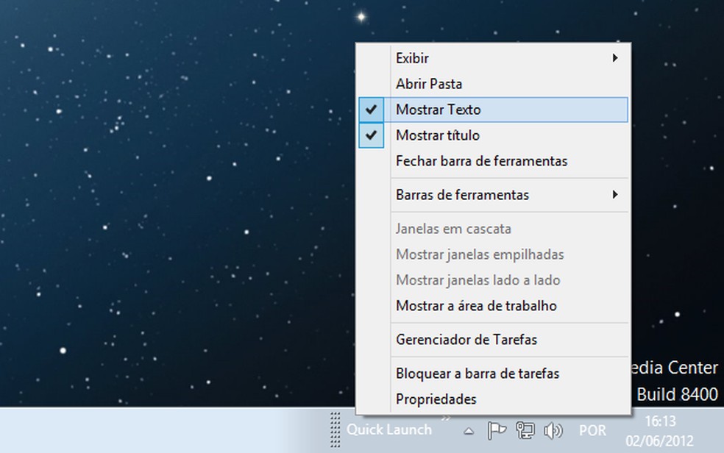Click the Quick Launch toolbar drag handle
The image size is (724, 453).
(336, 430)
